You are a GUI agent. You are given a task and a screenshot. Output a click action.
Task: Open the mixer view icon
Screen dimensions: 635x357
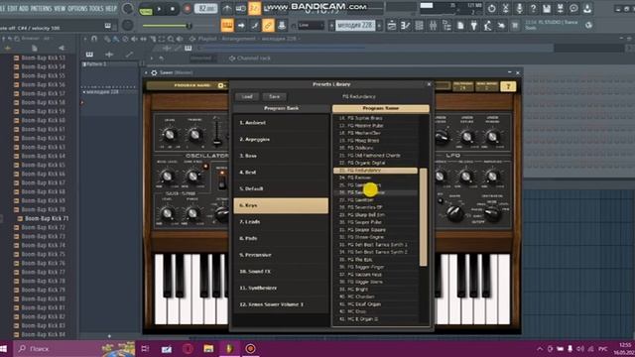tap(433, 26)
